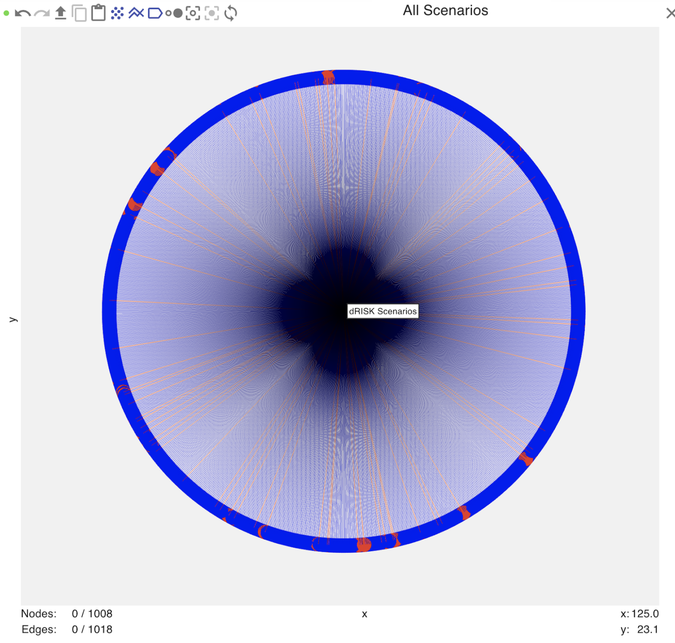Click the All Scenarios title
Viewport: 675px width, 643px height.
tap(445, 11)
